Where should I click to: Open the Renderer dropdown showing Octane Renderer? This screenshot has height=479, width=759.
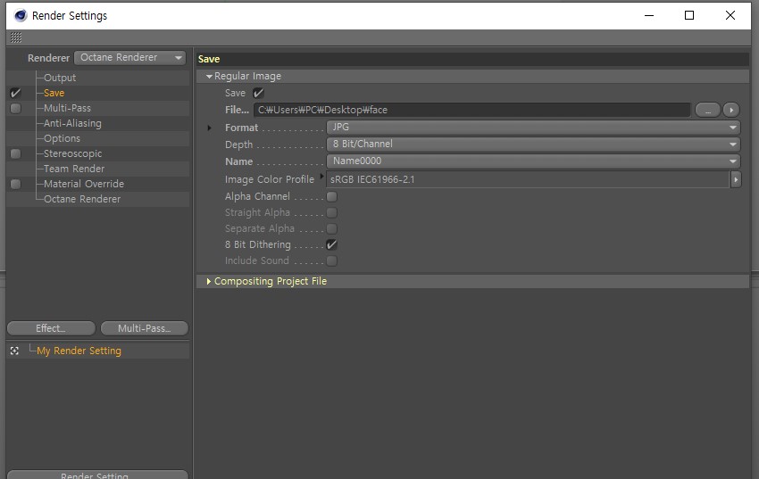pos(130,57)
